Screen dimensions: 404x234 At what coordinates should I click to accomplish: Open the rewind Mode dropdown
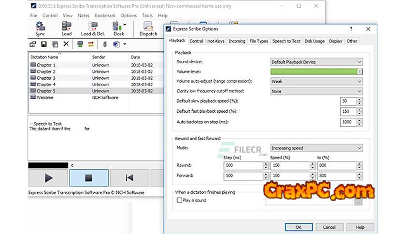(x=316, y=148)
